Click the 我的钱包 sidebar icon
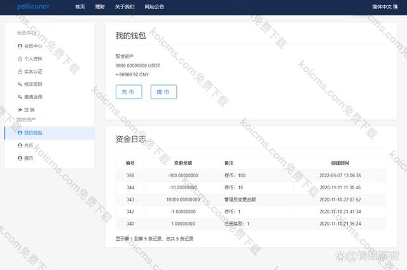Viewport: 407px width, 270px height. click(x=20, y=133)
